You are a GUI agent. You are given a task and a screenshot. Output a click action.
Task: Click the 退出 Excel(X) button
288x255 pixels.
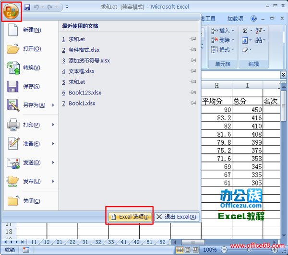pos(177,217)
